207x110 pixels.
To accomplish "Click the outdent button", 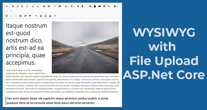I will click(55, 6).
